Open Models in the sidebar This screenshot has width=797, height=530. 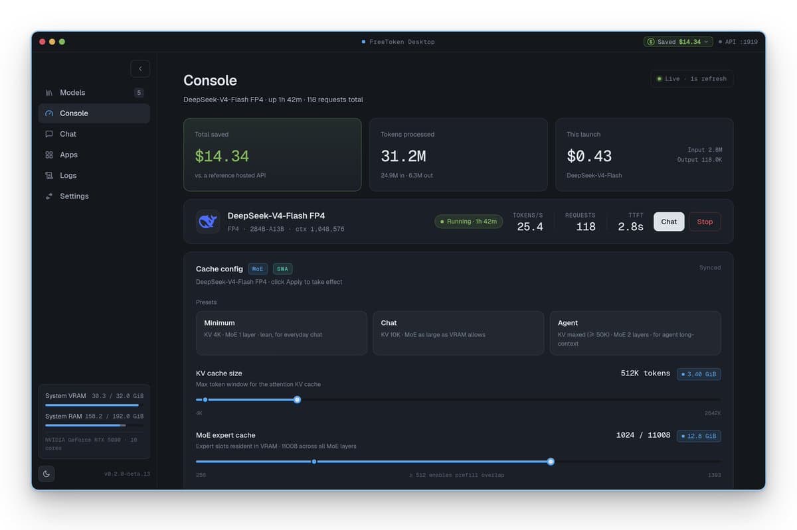click(x=94, y=93)
